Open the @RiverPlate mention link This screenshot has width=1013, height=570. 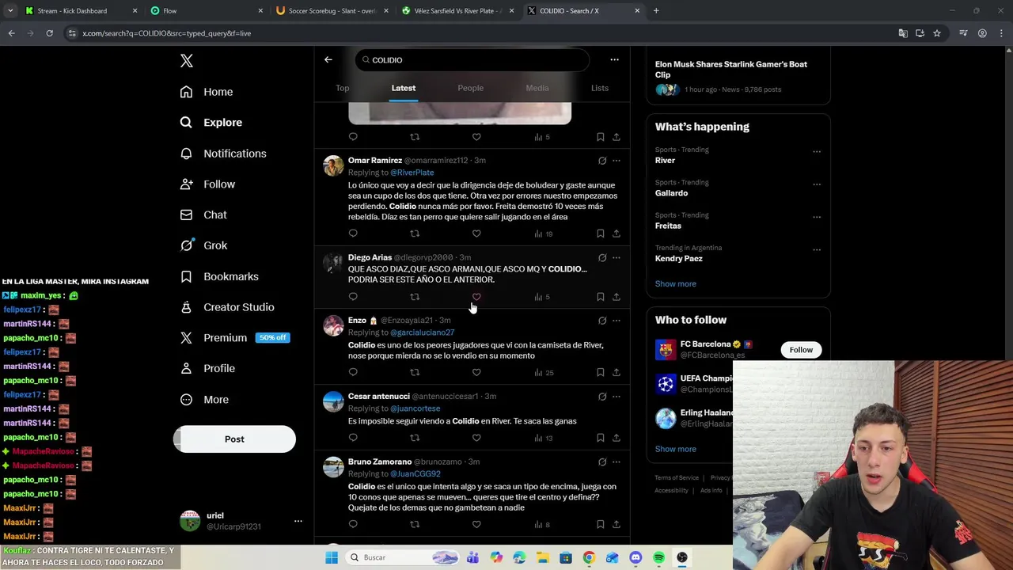412,173
